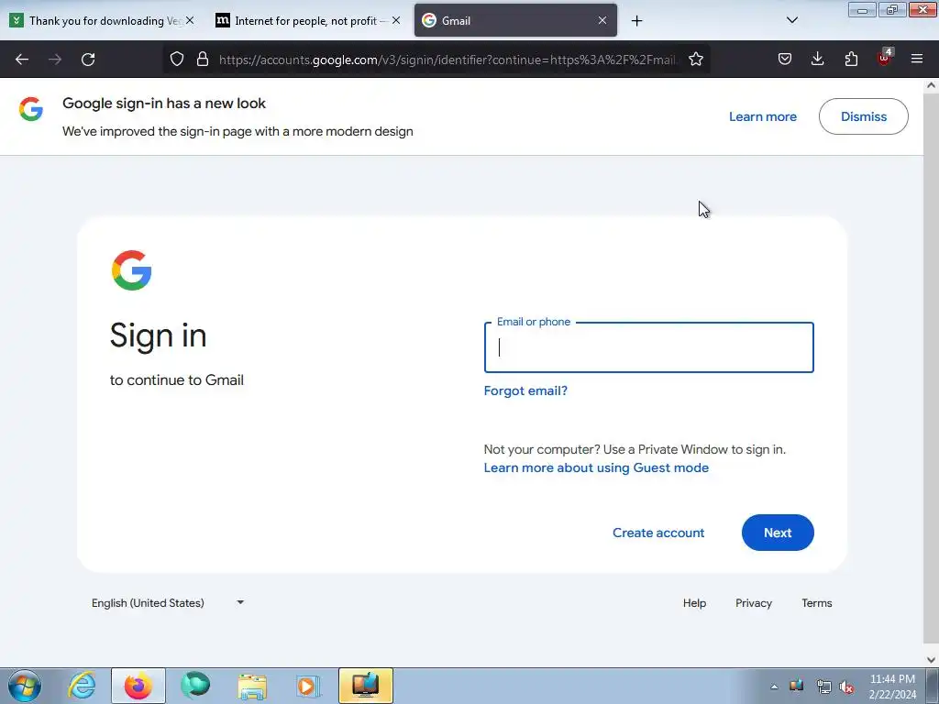Click the address bar URL
939x704 pixels.
coord(447,60)
